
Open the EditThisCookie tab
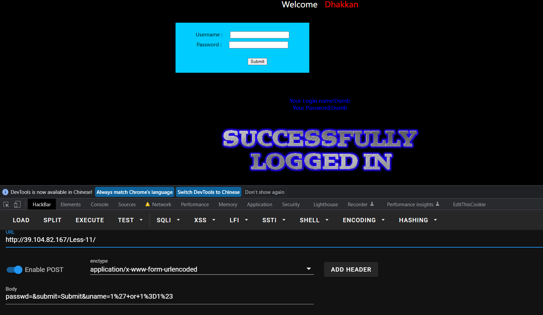click(x=469, y=205)
